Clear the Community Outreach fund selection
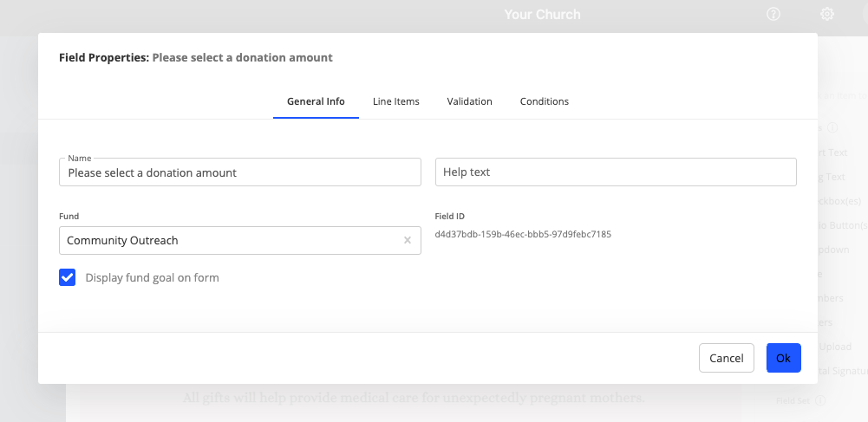 408,240
